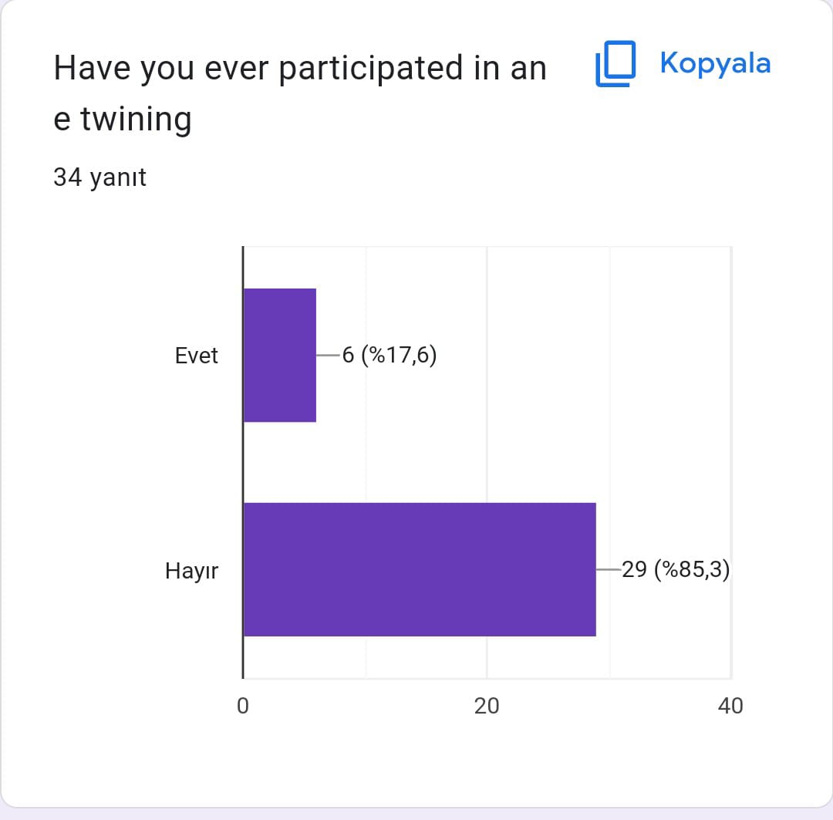Click the "6 (%17,6)" data label
The image size is (833, 820).
click(389, 356)
